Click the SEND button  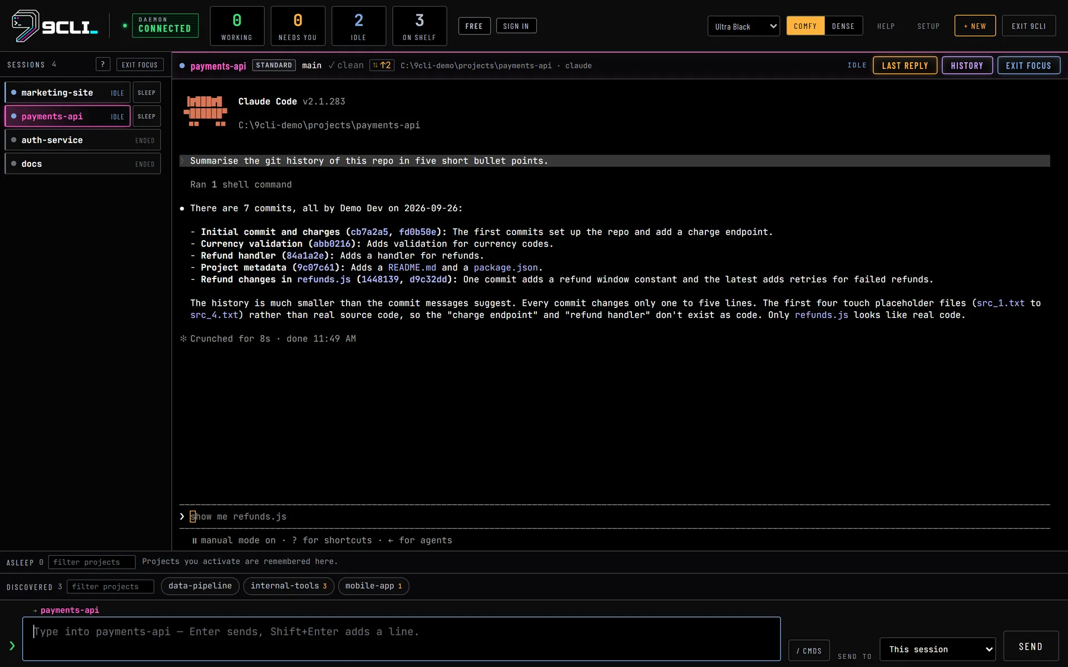click(x=1031, y=646)
